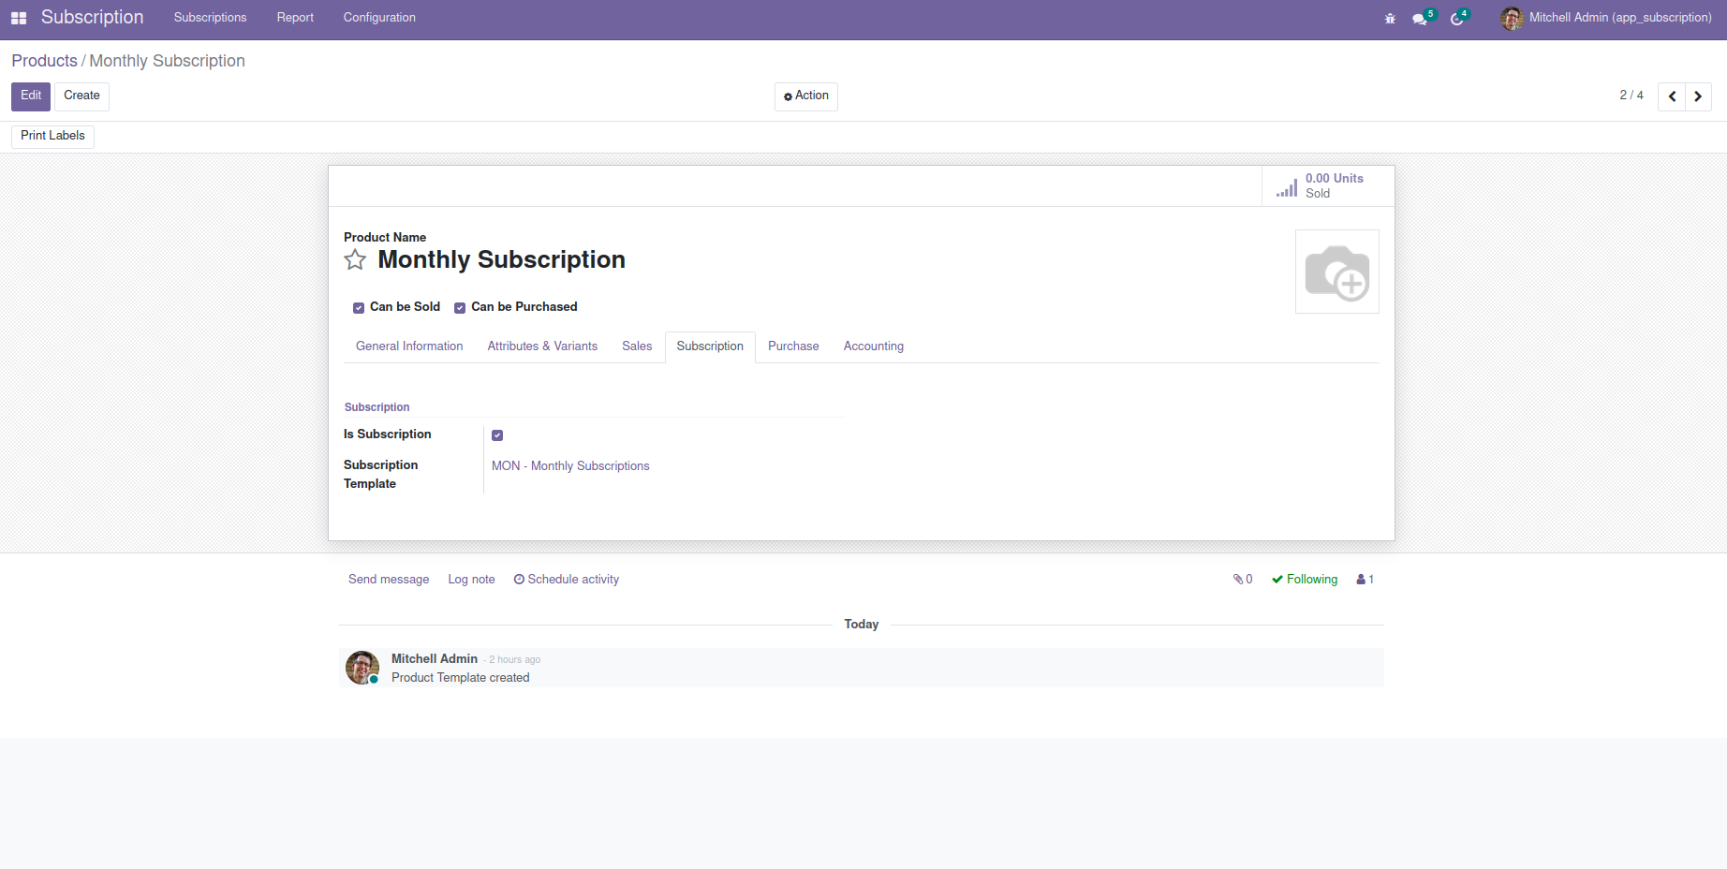Image resolution: width=1727 pixels, height=869 pixels.
Task: Mark product as favorite with star
Action: 355,260
